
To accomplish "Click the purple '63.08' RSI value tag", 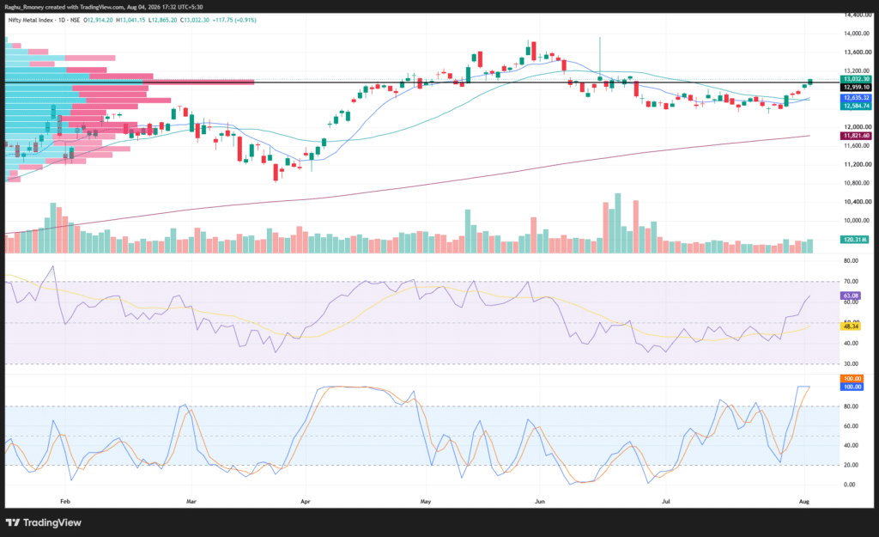I will (851, 296).
